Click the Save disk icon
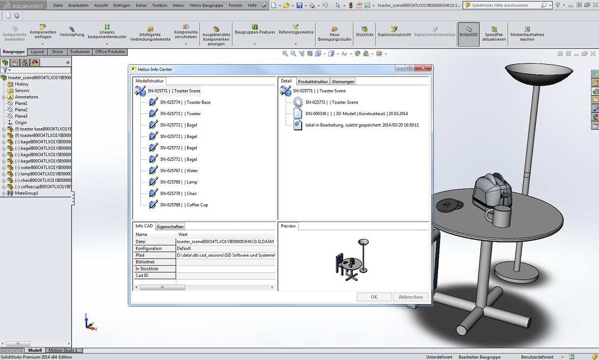The height and width of the screenshot is (360, 599). pos(299,5)
